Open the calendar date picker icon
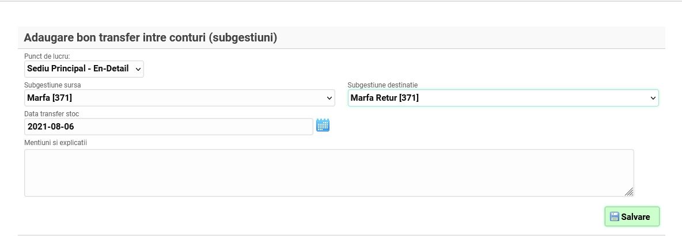The height and width of the screenshot is (236, 682). click(x=323, y=125)
